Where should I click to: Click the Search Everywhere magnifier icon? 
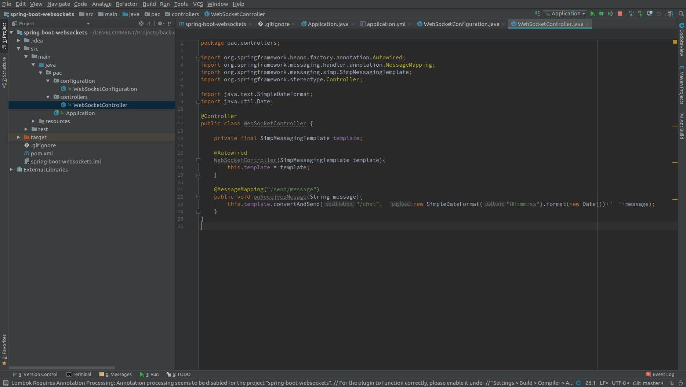pyautogui.click(x=681, y=14)
